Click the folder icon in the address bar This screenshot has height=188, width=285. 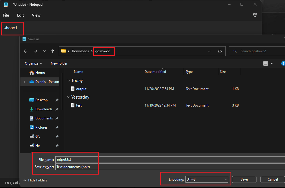(64, 51)
